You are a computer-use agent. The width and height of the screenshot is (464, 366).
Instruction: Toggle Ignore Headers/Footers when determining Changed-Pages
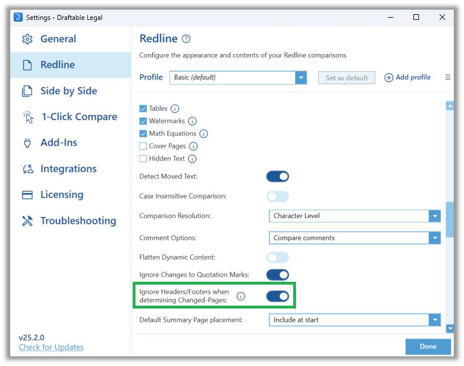click(278, 296)
